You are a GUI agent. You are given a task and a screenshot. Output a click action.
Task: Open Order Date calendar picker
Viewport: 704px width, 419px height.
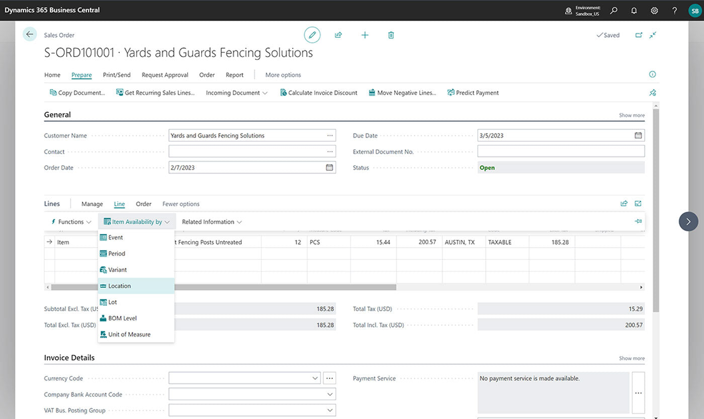pos(329,167)
